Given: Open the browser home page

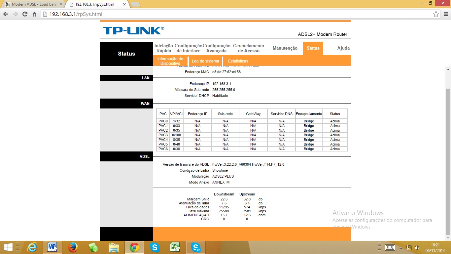Looking at the screenshot, I should pyautogui.click(x=34, y=14).
